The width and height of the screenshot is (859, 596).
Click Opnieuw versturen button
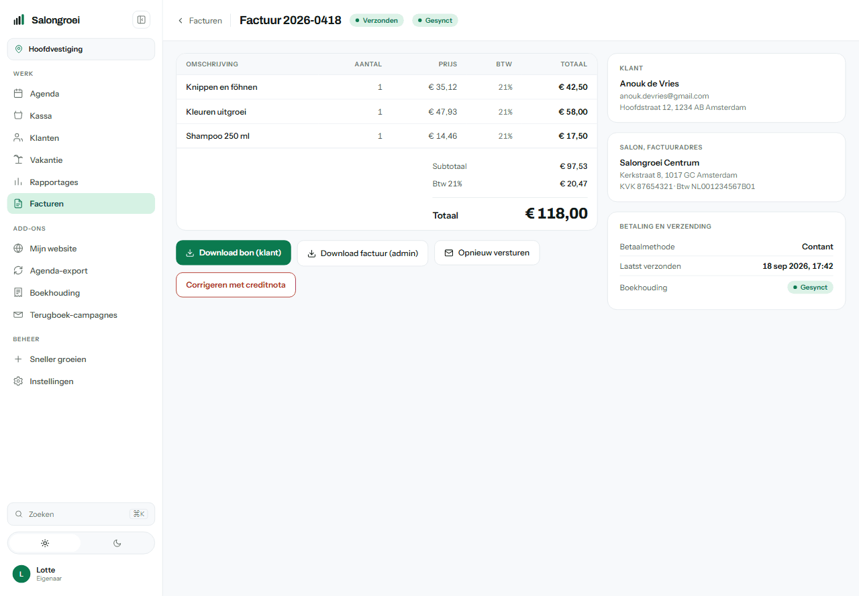tap(487, 253)
